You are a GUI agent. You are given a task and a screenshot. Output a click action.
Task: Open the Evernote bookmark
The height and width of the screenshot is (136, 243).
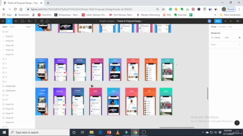tap(180, 15)
